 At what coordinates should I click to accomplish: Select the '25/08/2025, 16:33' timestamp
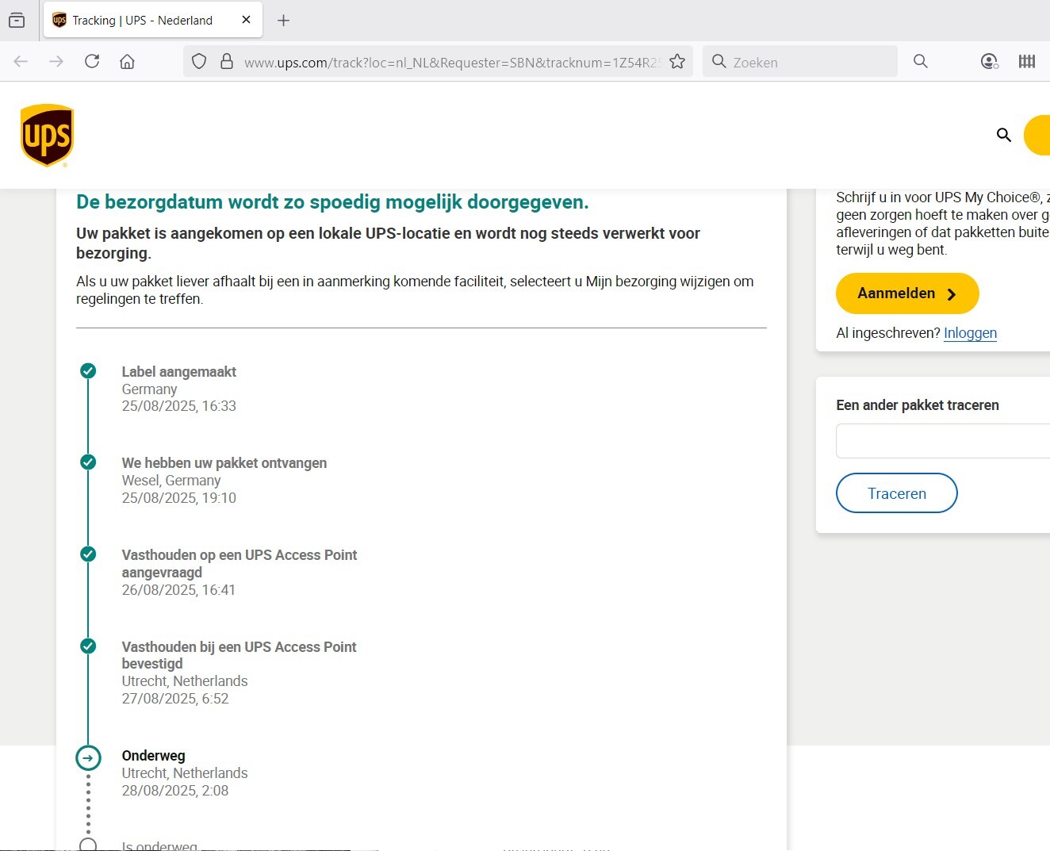[x=178, y=406]
